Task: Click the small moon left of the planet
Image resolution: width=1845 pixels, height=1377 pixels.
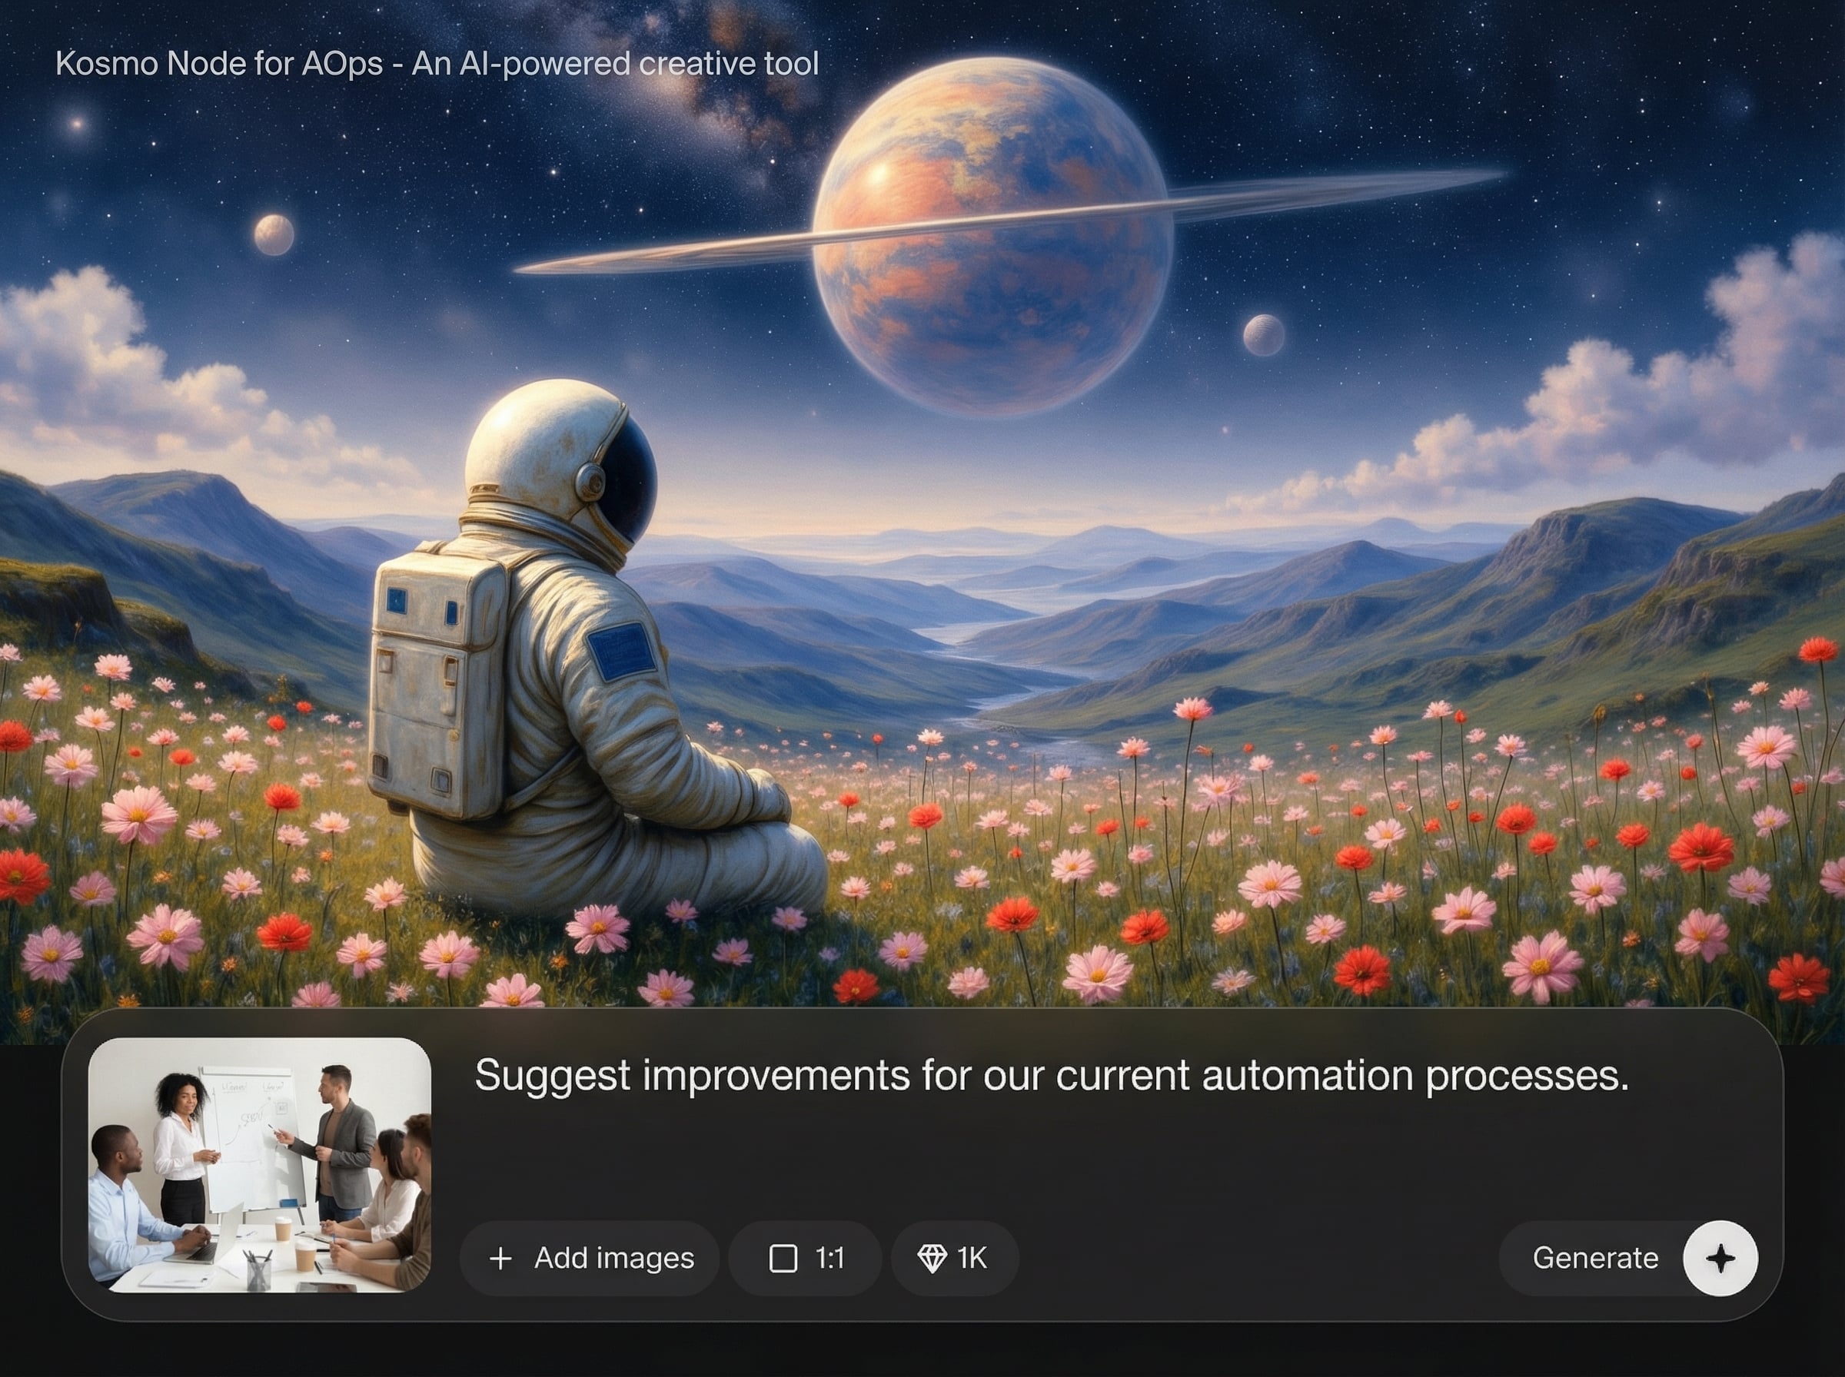Action: pyautogui.click(x=274, y=234)
